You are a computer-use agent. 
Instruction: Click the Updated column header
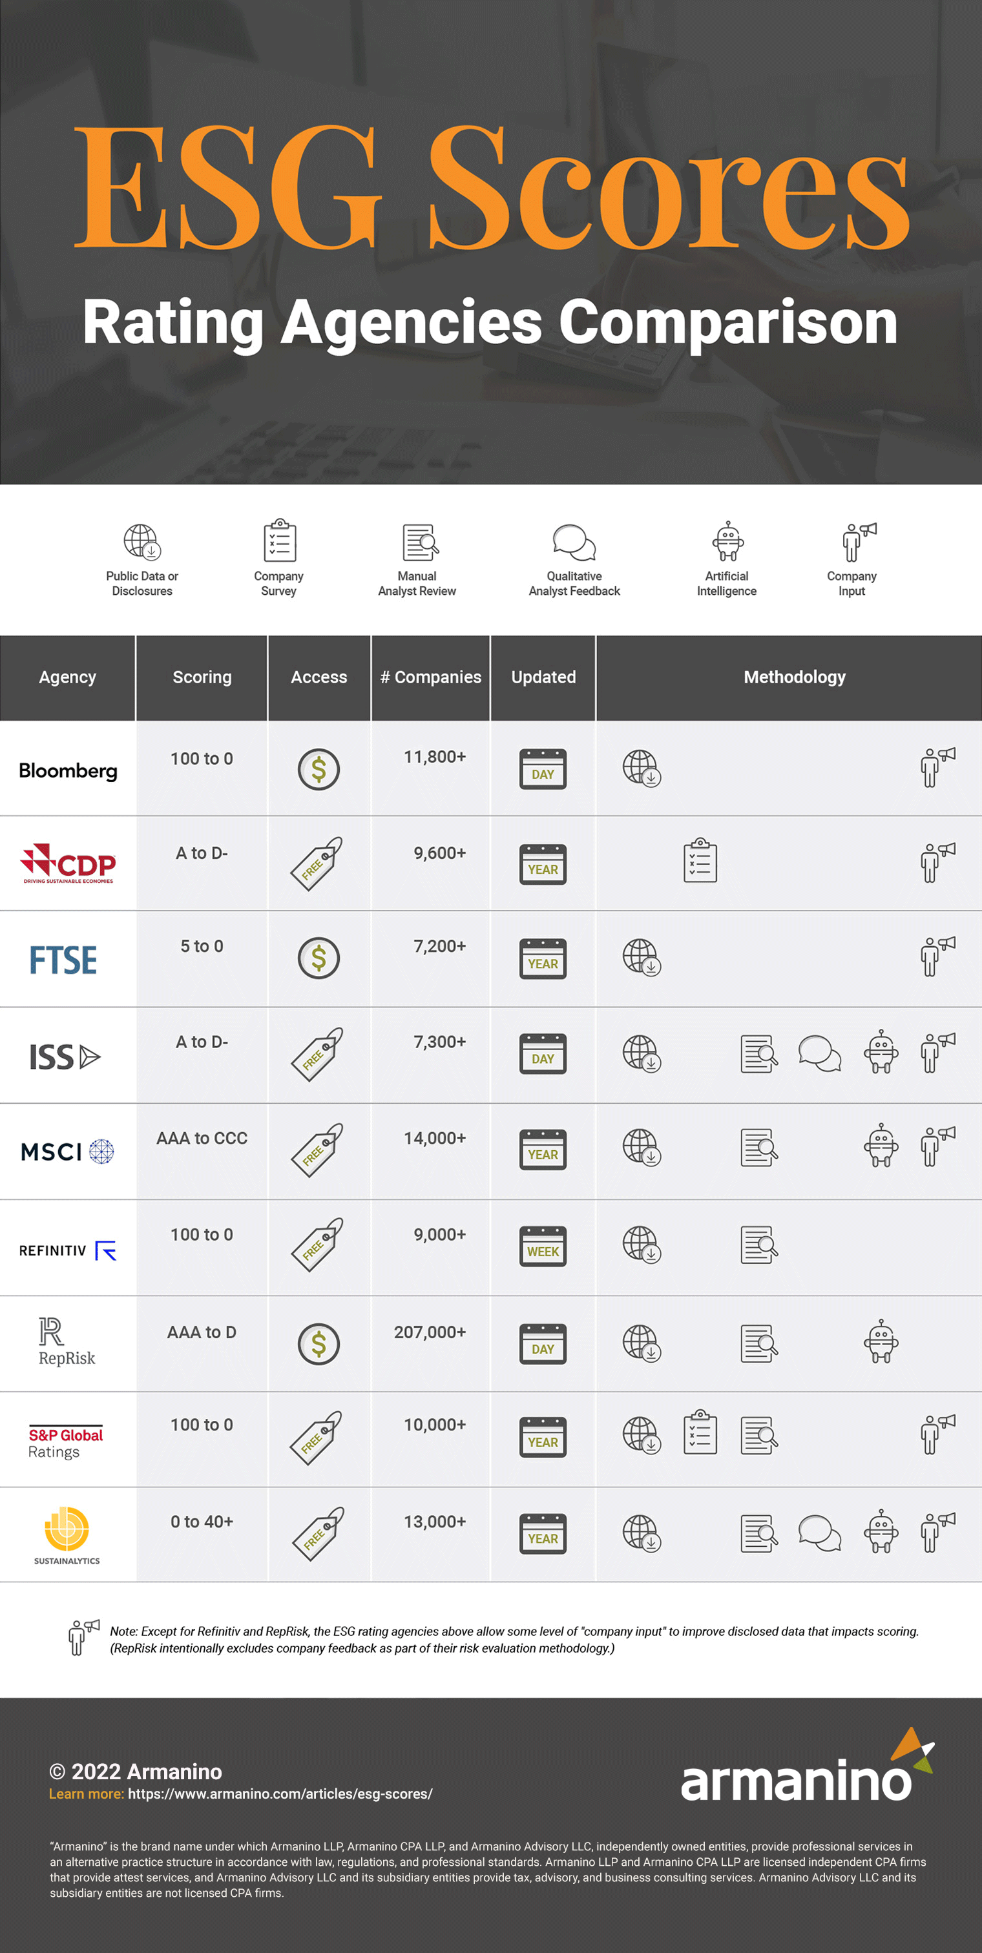tap(544, 677)
